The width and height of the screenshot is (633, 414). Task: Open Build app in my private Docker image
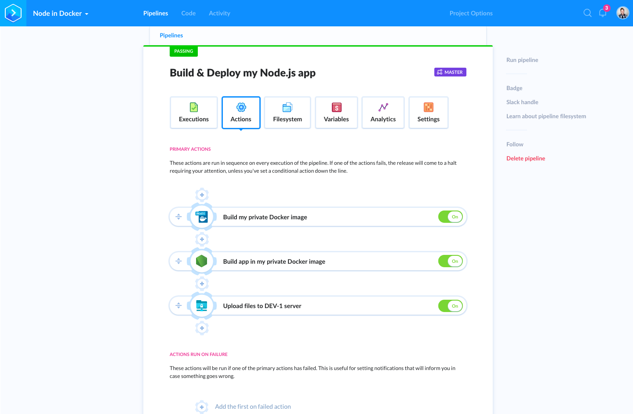pos(274,261)
